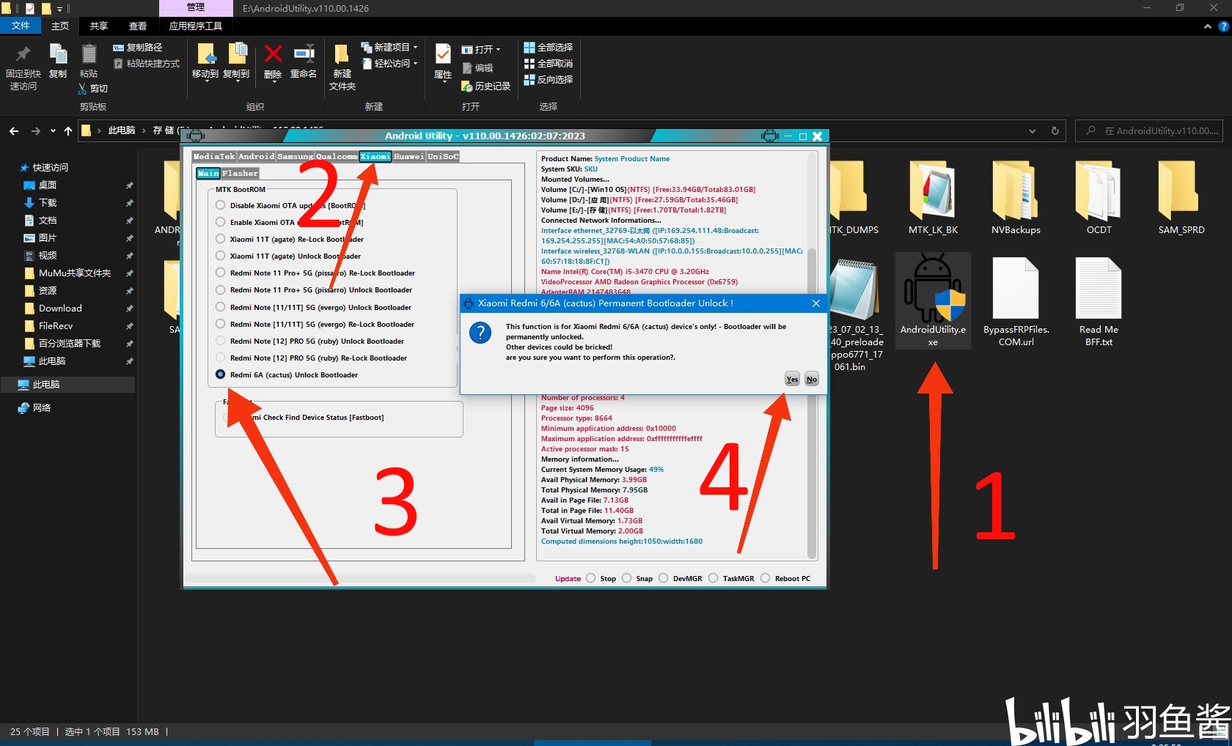Toggle the Snap radio option
1232x746 pixels.
tap(627, 578)
